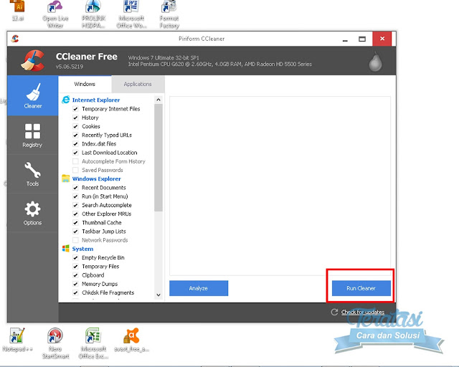The image size is (459, 367).
Task: Switch to the Applications tab
Action: 138,85
